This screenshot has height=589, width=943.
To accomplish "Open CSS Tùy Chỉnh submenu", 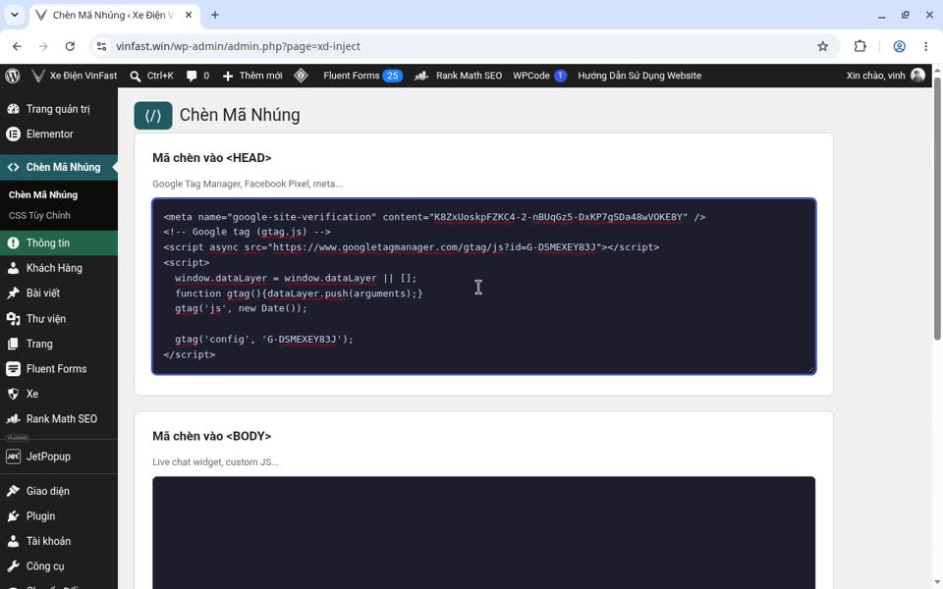I will click(39, 215).
